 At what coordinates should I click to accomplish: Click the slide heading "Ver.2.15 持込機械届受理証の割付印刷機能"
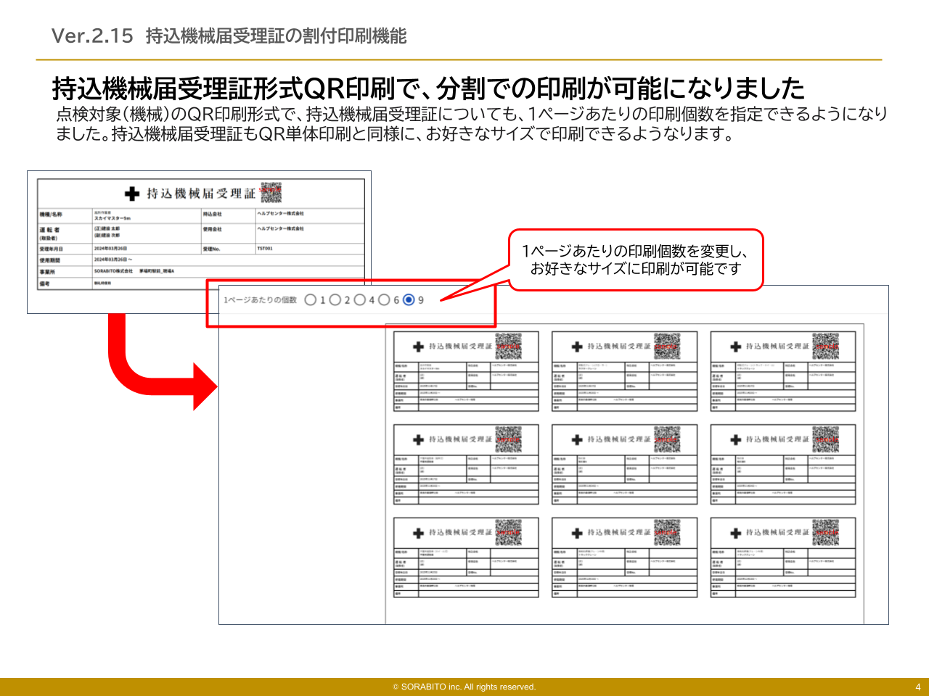pos(229,36)
